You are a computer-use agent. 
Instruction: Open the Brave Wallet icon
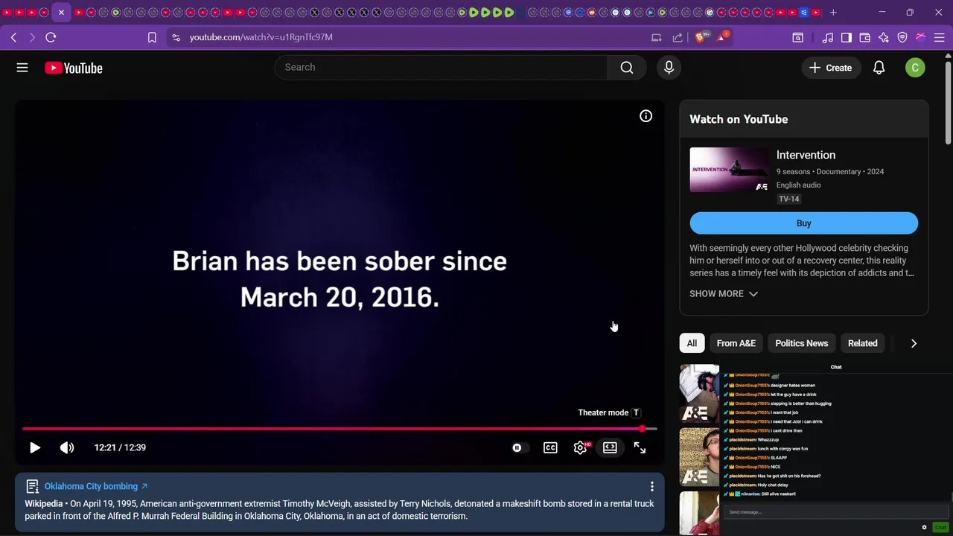(x=865, y=37)
